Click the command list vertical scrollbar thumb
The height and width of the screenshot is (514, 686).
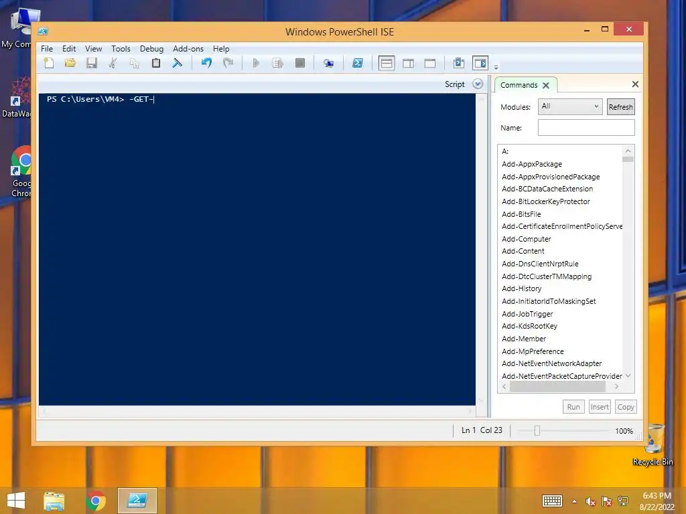click(628, 159)
